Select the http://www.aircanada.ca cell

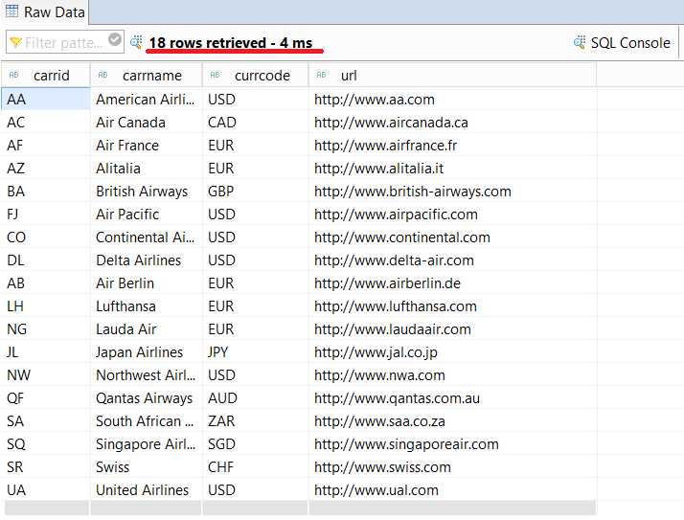pyautogui.click(x=452, y=123)
